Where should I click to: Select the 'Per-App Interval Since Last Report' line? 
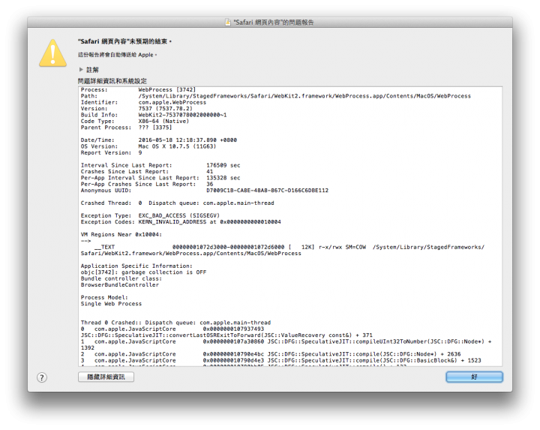coord(160,178)
